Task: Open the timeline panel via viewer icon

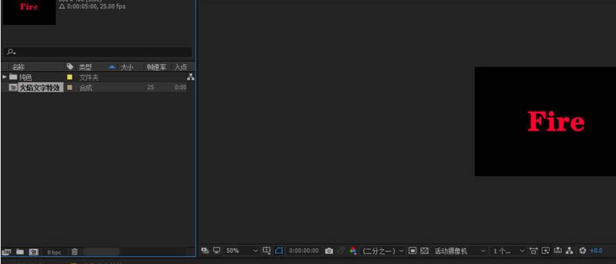Action: point(558,251)
